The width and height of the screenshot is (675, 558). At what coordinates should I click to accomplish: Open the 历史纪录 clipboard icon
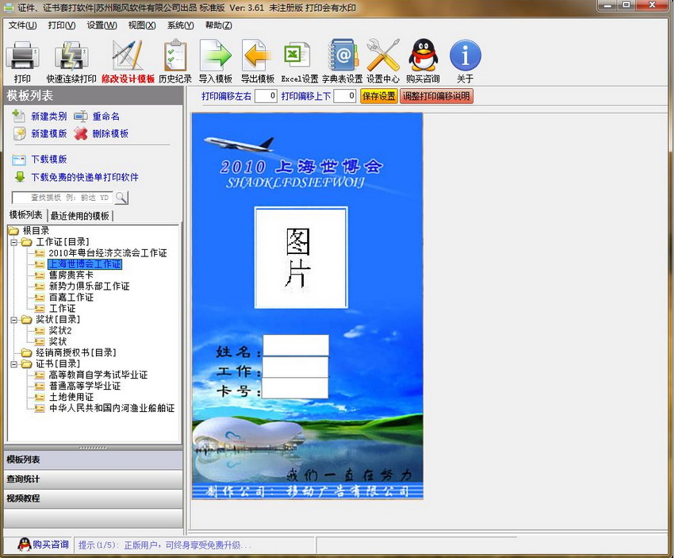pos(175,55)
